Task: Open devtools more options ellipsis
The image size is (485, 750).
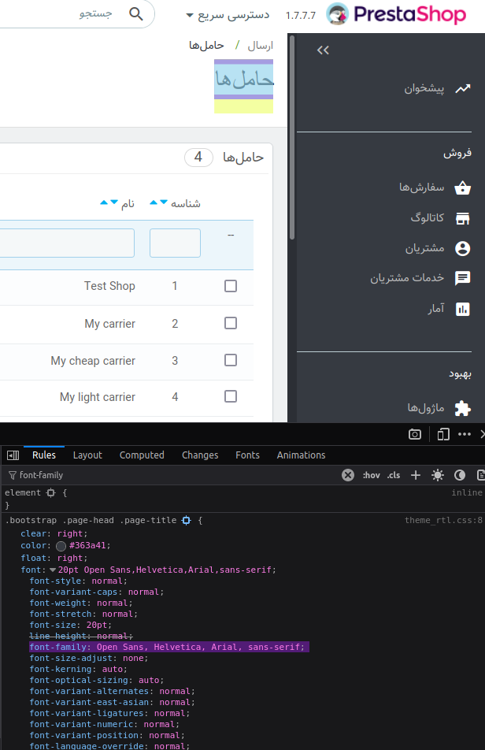Action: click(x=465, y=434)
